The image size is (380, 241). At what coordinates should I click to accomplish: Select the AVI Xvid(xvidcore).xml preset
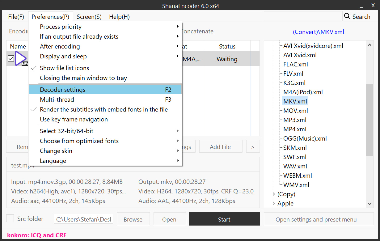313,46
